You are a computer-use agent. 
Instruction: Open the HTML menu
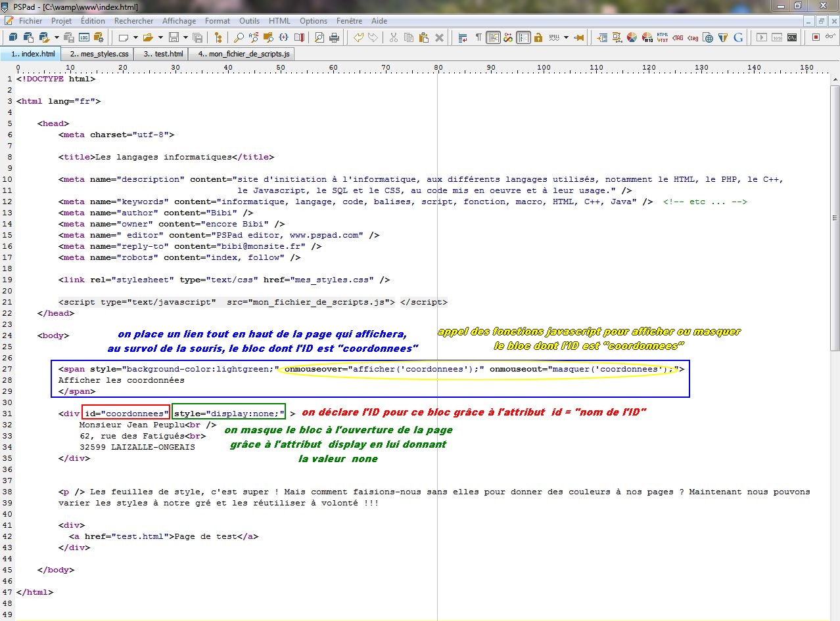279,21
